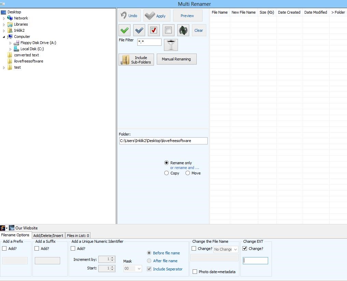
Task: Increase the Increment by stepper value
Action: coord(112,258)
